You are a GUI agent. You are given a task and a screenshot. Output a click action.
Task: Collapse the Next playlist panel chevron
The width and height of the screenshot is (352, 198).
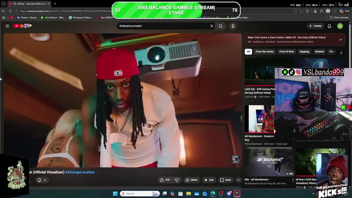pyautogui.click(x=340, y=40)
